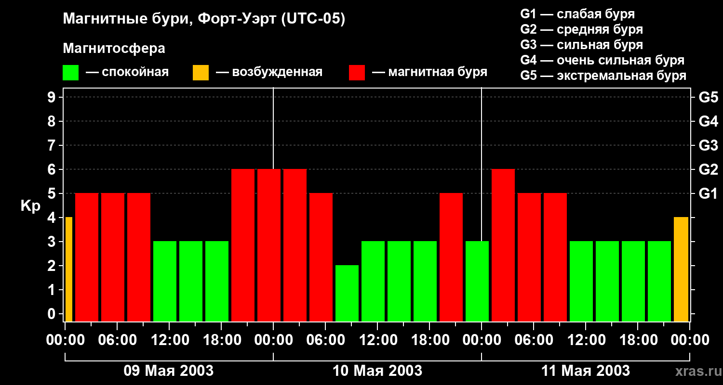
Task: Click the green 'спокойная' legend swatch
Action: point(70,73)
